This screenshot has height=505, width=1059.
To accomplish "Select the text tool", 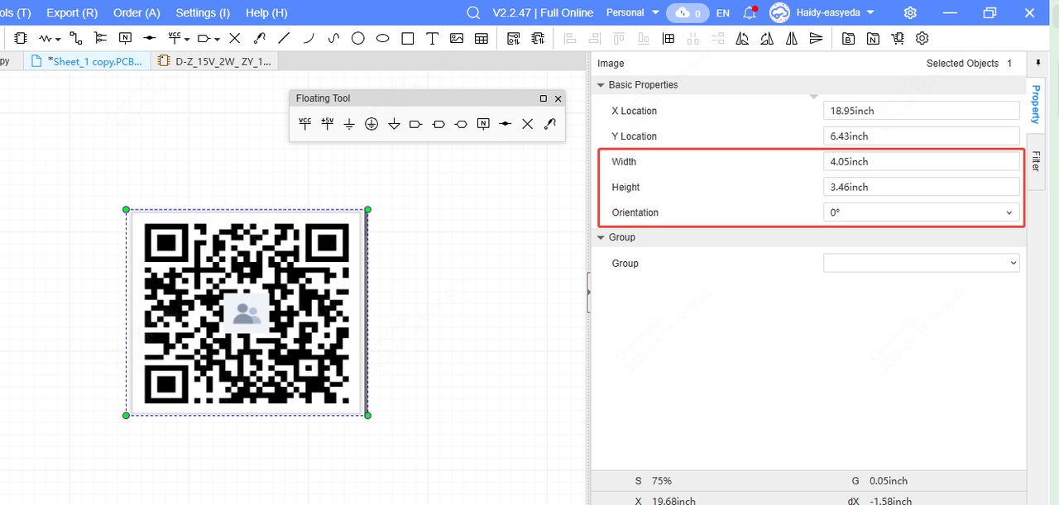I will pos(432,38).
